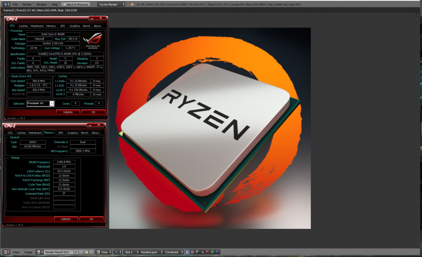The image size is (422, 257).
Task: Browse images via Render Result icon
Action: click(40, 252)
